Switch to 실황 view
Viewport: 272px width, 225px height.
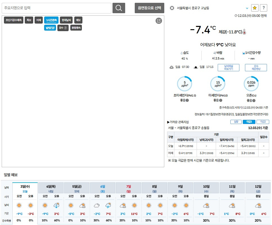[x=236, y=122]
